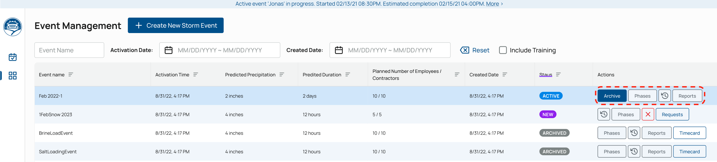The height and width of the screenshot is (162, 717).
Task: Sort the Created Date column
Action: [x=505, y=74]
